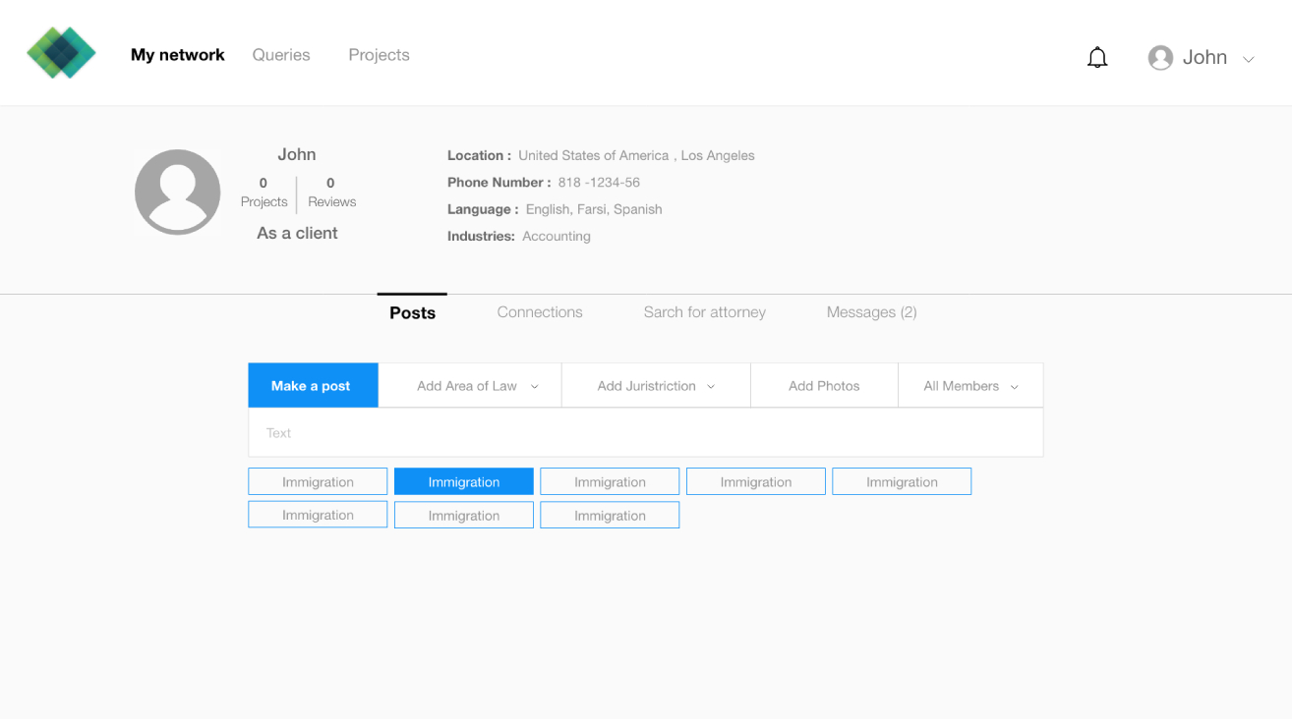Open the Projects navigation item
Screen dimensions: 1292x719
coord(379,55)
